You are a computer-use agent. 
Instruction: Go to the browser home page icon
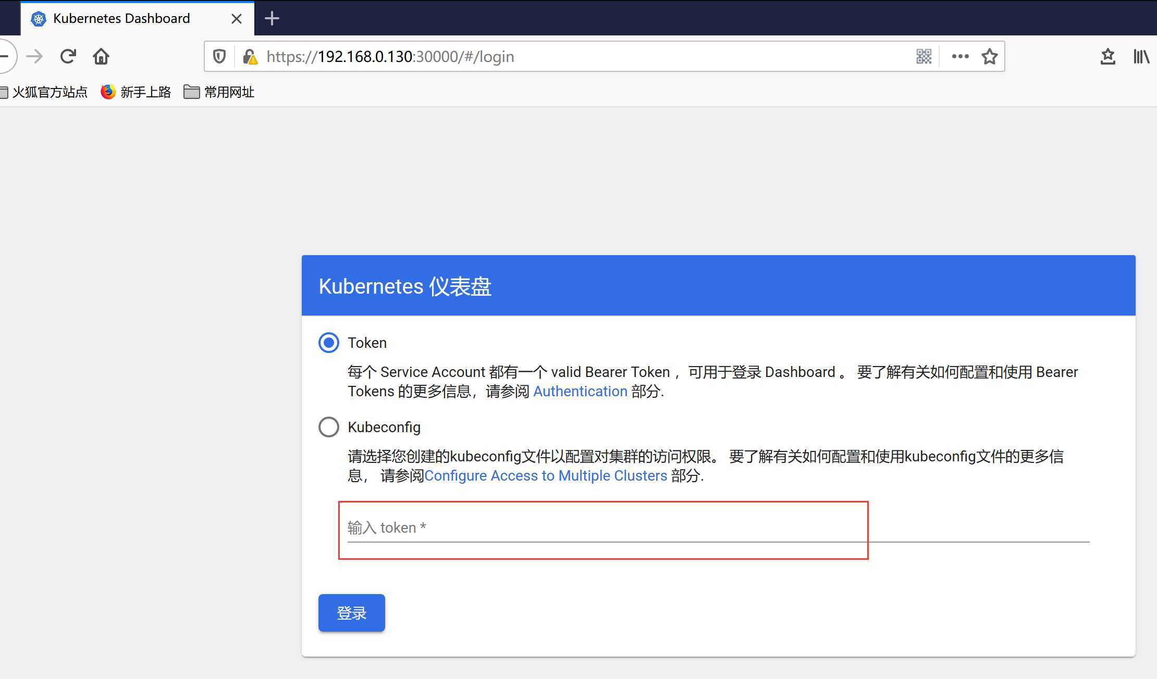pos(101,56)
